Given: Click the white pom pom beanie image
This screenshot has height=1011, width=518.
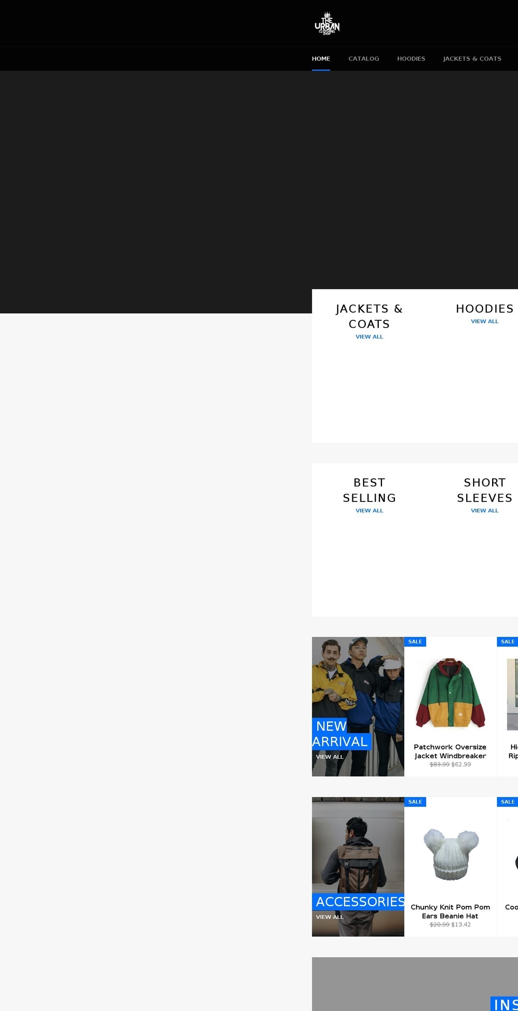Looking at the screenshot, I should point(451,855).
